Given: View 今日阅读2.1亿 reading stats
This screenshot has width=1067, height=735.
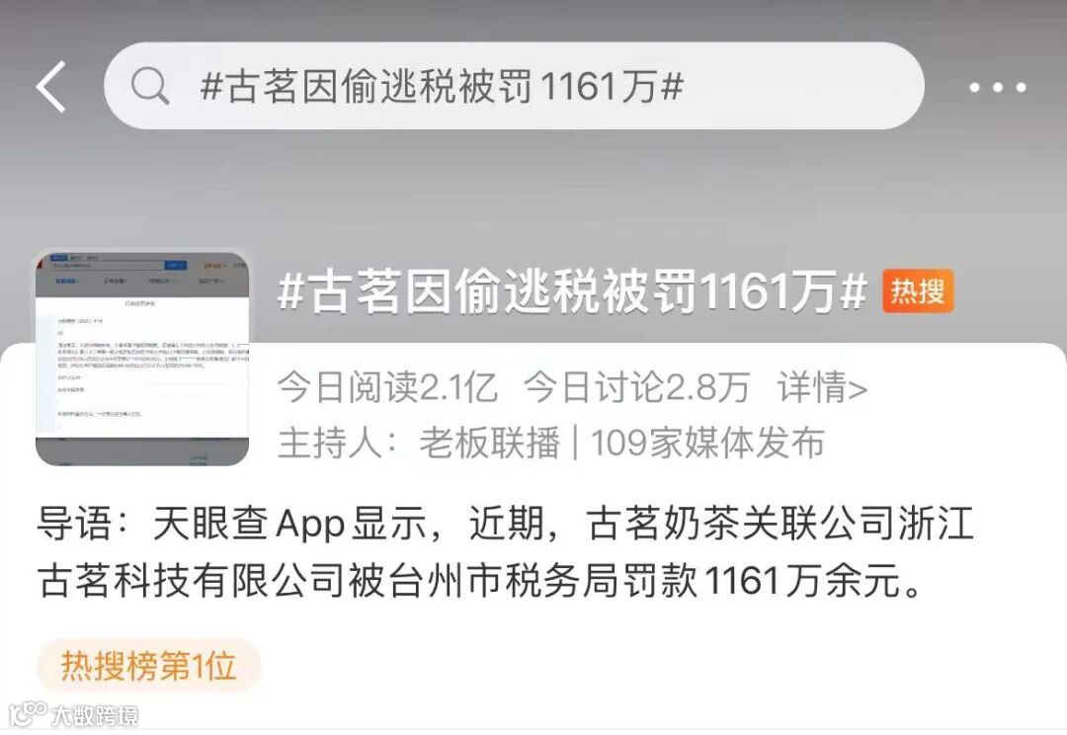Looking at the screenshot, I should [387, 387].
